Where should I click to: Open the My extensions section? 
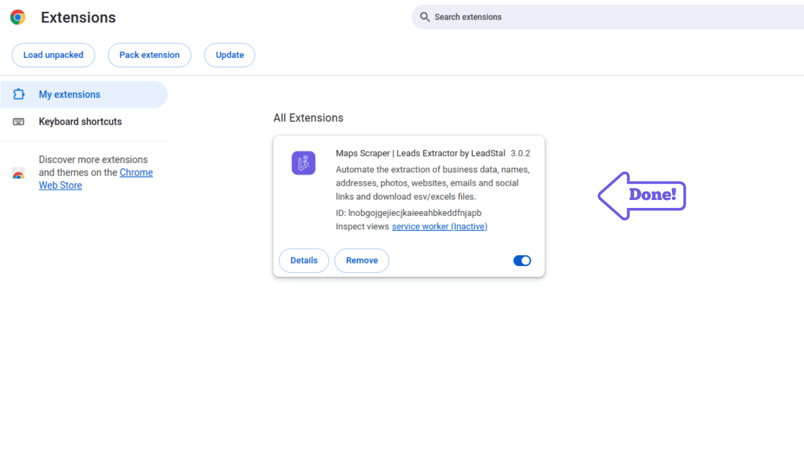point(84,94)
